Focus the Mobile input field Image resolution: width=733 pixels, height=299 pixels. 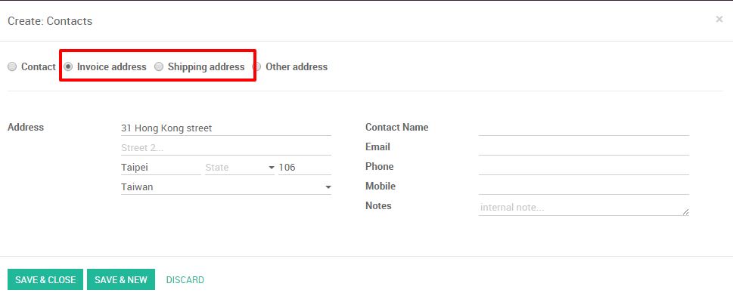584,186
